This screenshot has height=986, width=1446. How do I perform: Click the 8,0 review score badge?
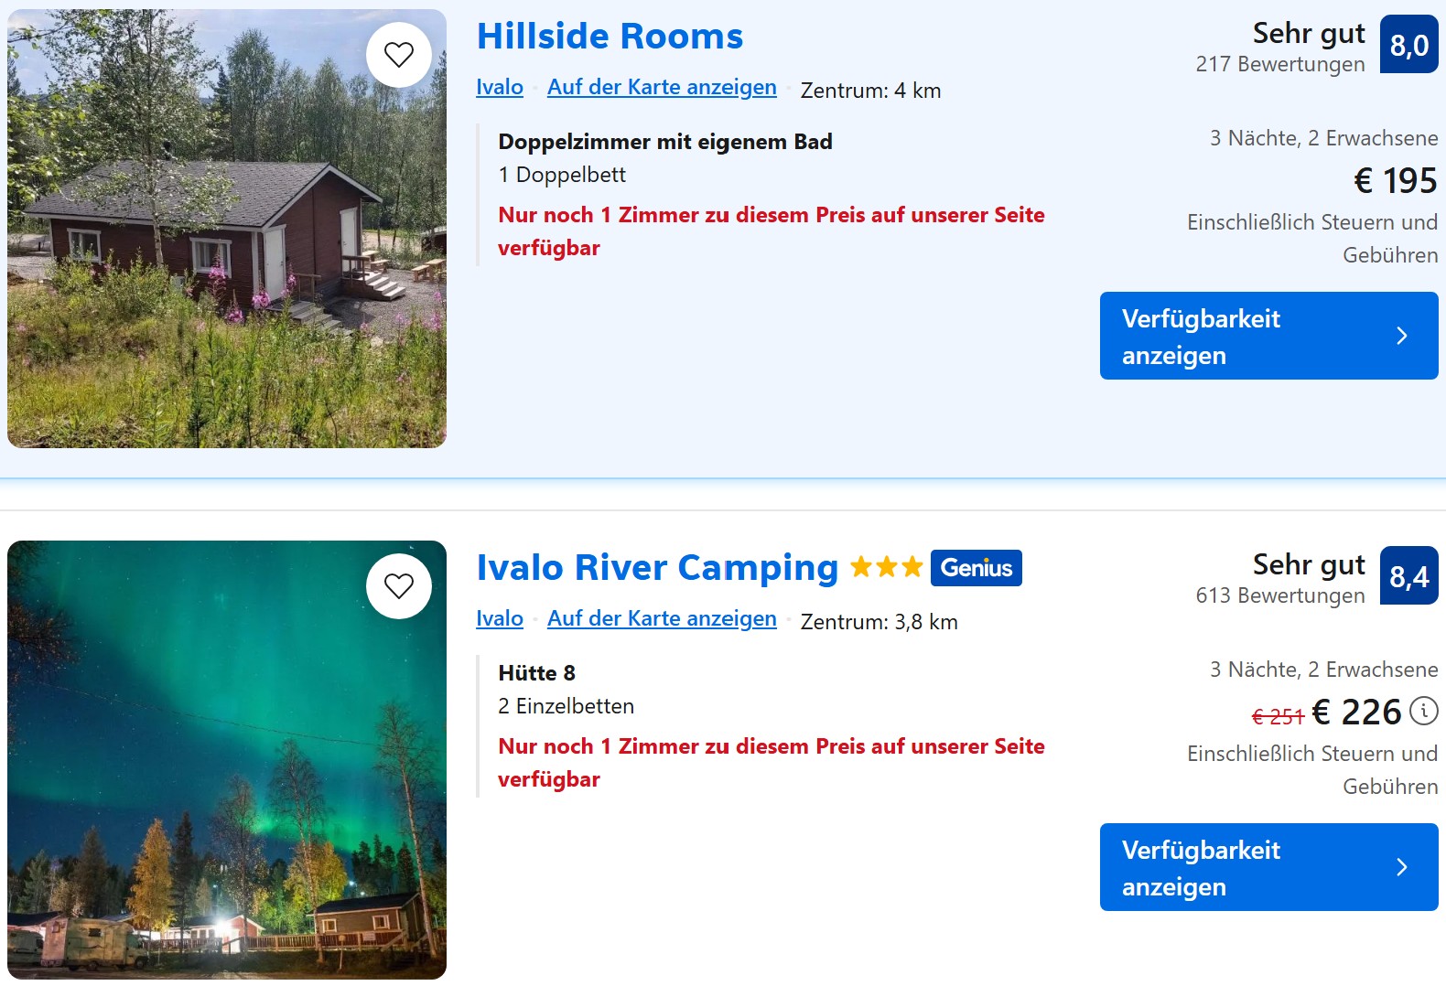(x=1409, y=44)
